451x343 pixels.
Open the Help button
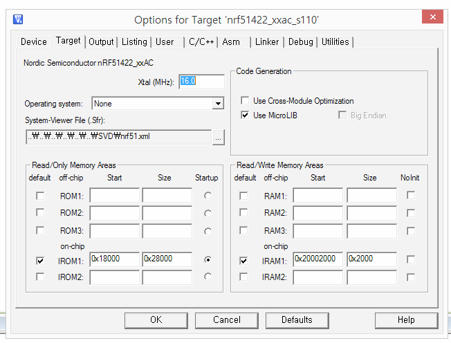406,320
